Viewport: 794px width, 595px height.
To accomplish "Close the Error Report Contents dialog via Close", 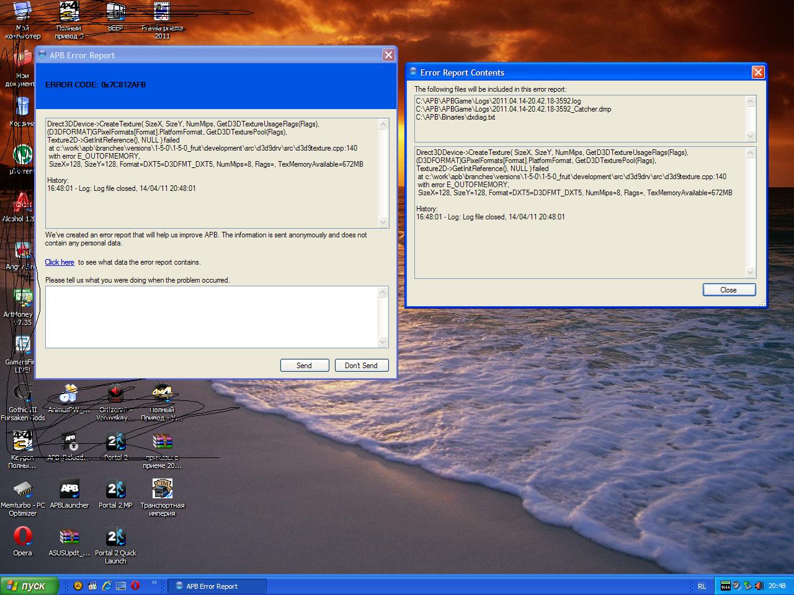I will pyautogui.click(x=729, y=289).
